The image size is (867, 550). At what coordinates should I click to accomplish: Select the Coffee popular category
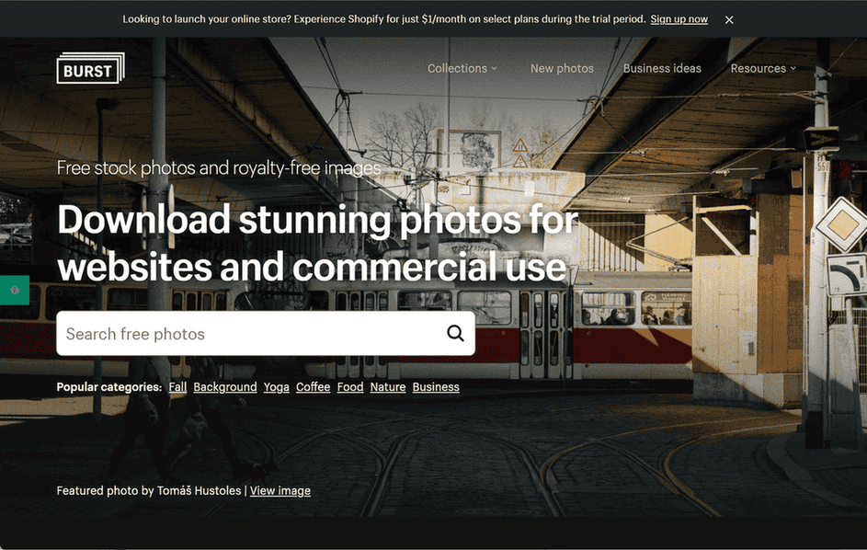coord(313,387)
